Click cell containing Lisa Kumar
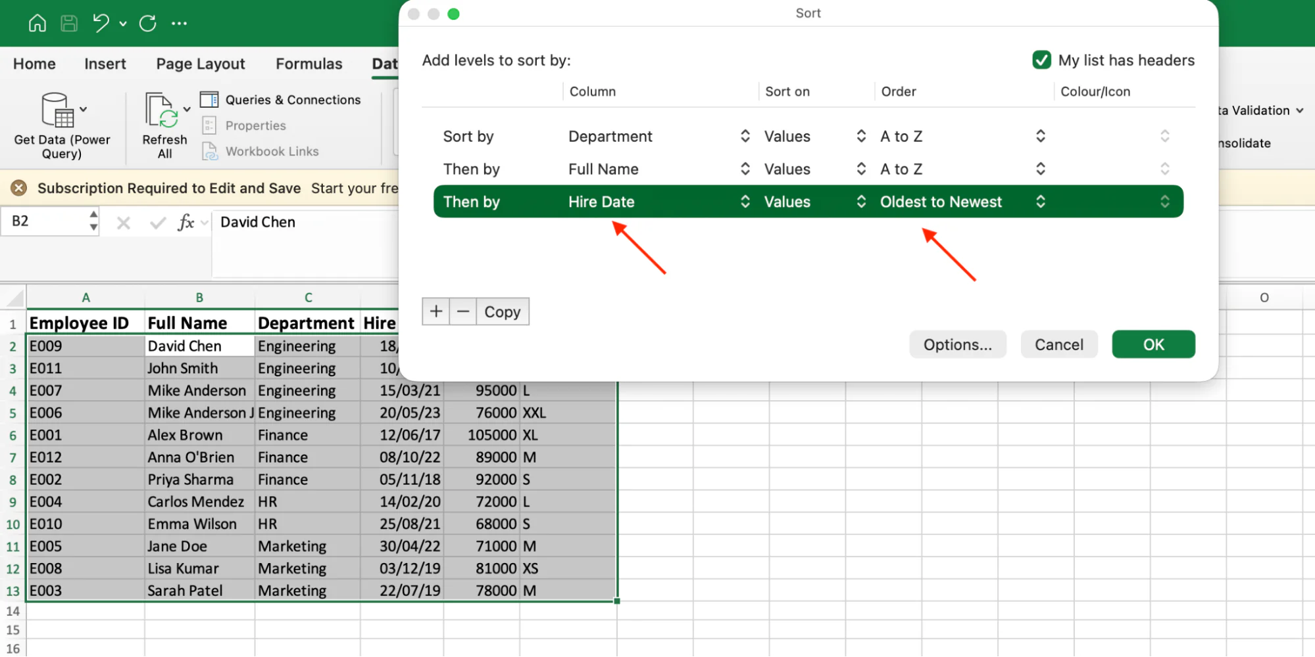1315x657 pixels. (x=199, y=568)
